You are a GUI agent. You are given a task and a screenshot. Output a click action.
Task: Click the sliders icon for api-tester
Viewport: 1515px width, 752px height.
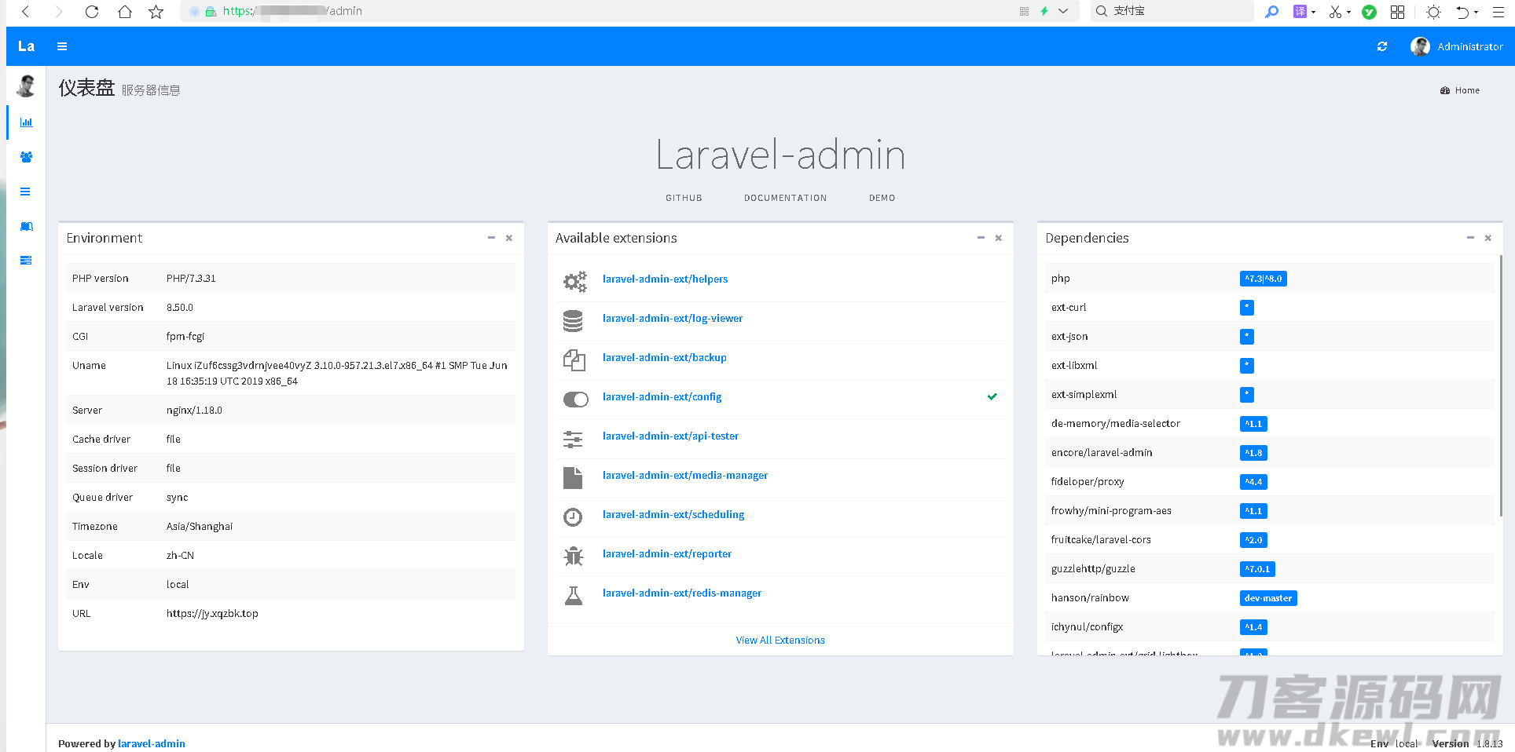pos(573,440)
